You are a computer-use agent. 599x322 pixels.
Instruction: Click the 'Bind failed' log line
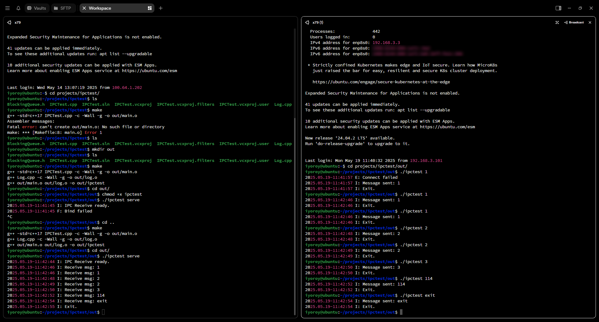coord(50,211)
